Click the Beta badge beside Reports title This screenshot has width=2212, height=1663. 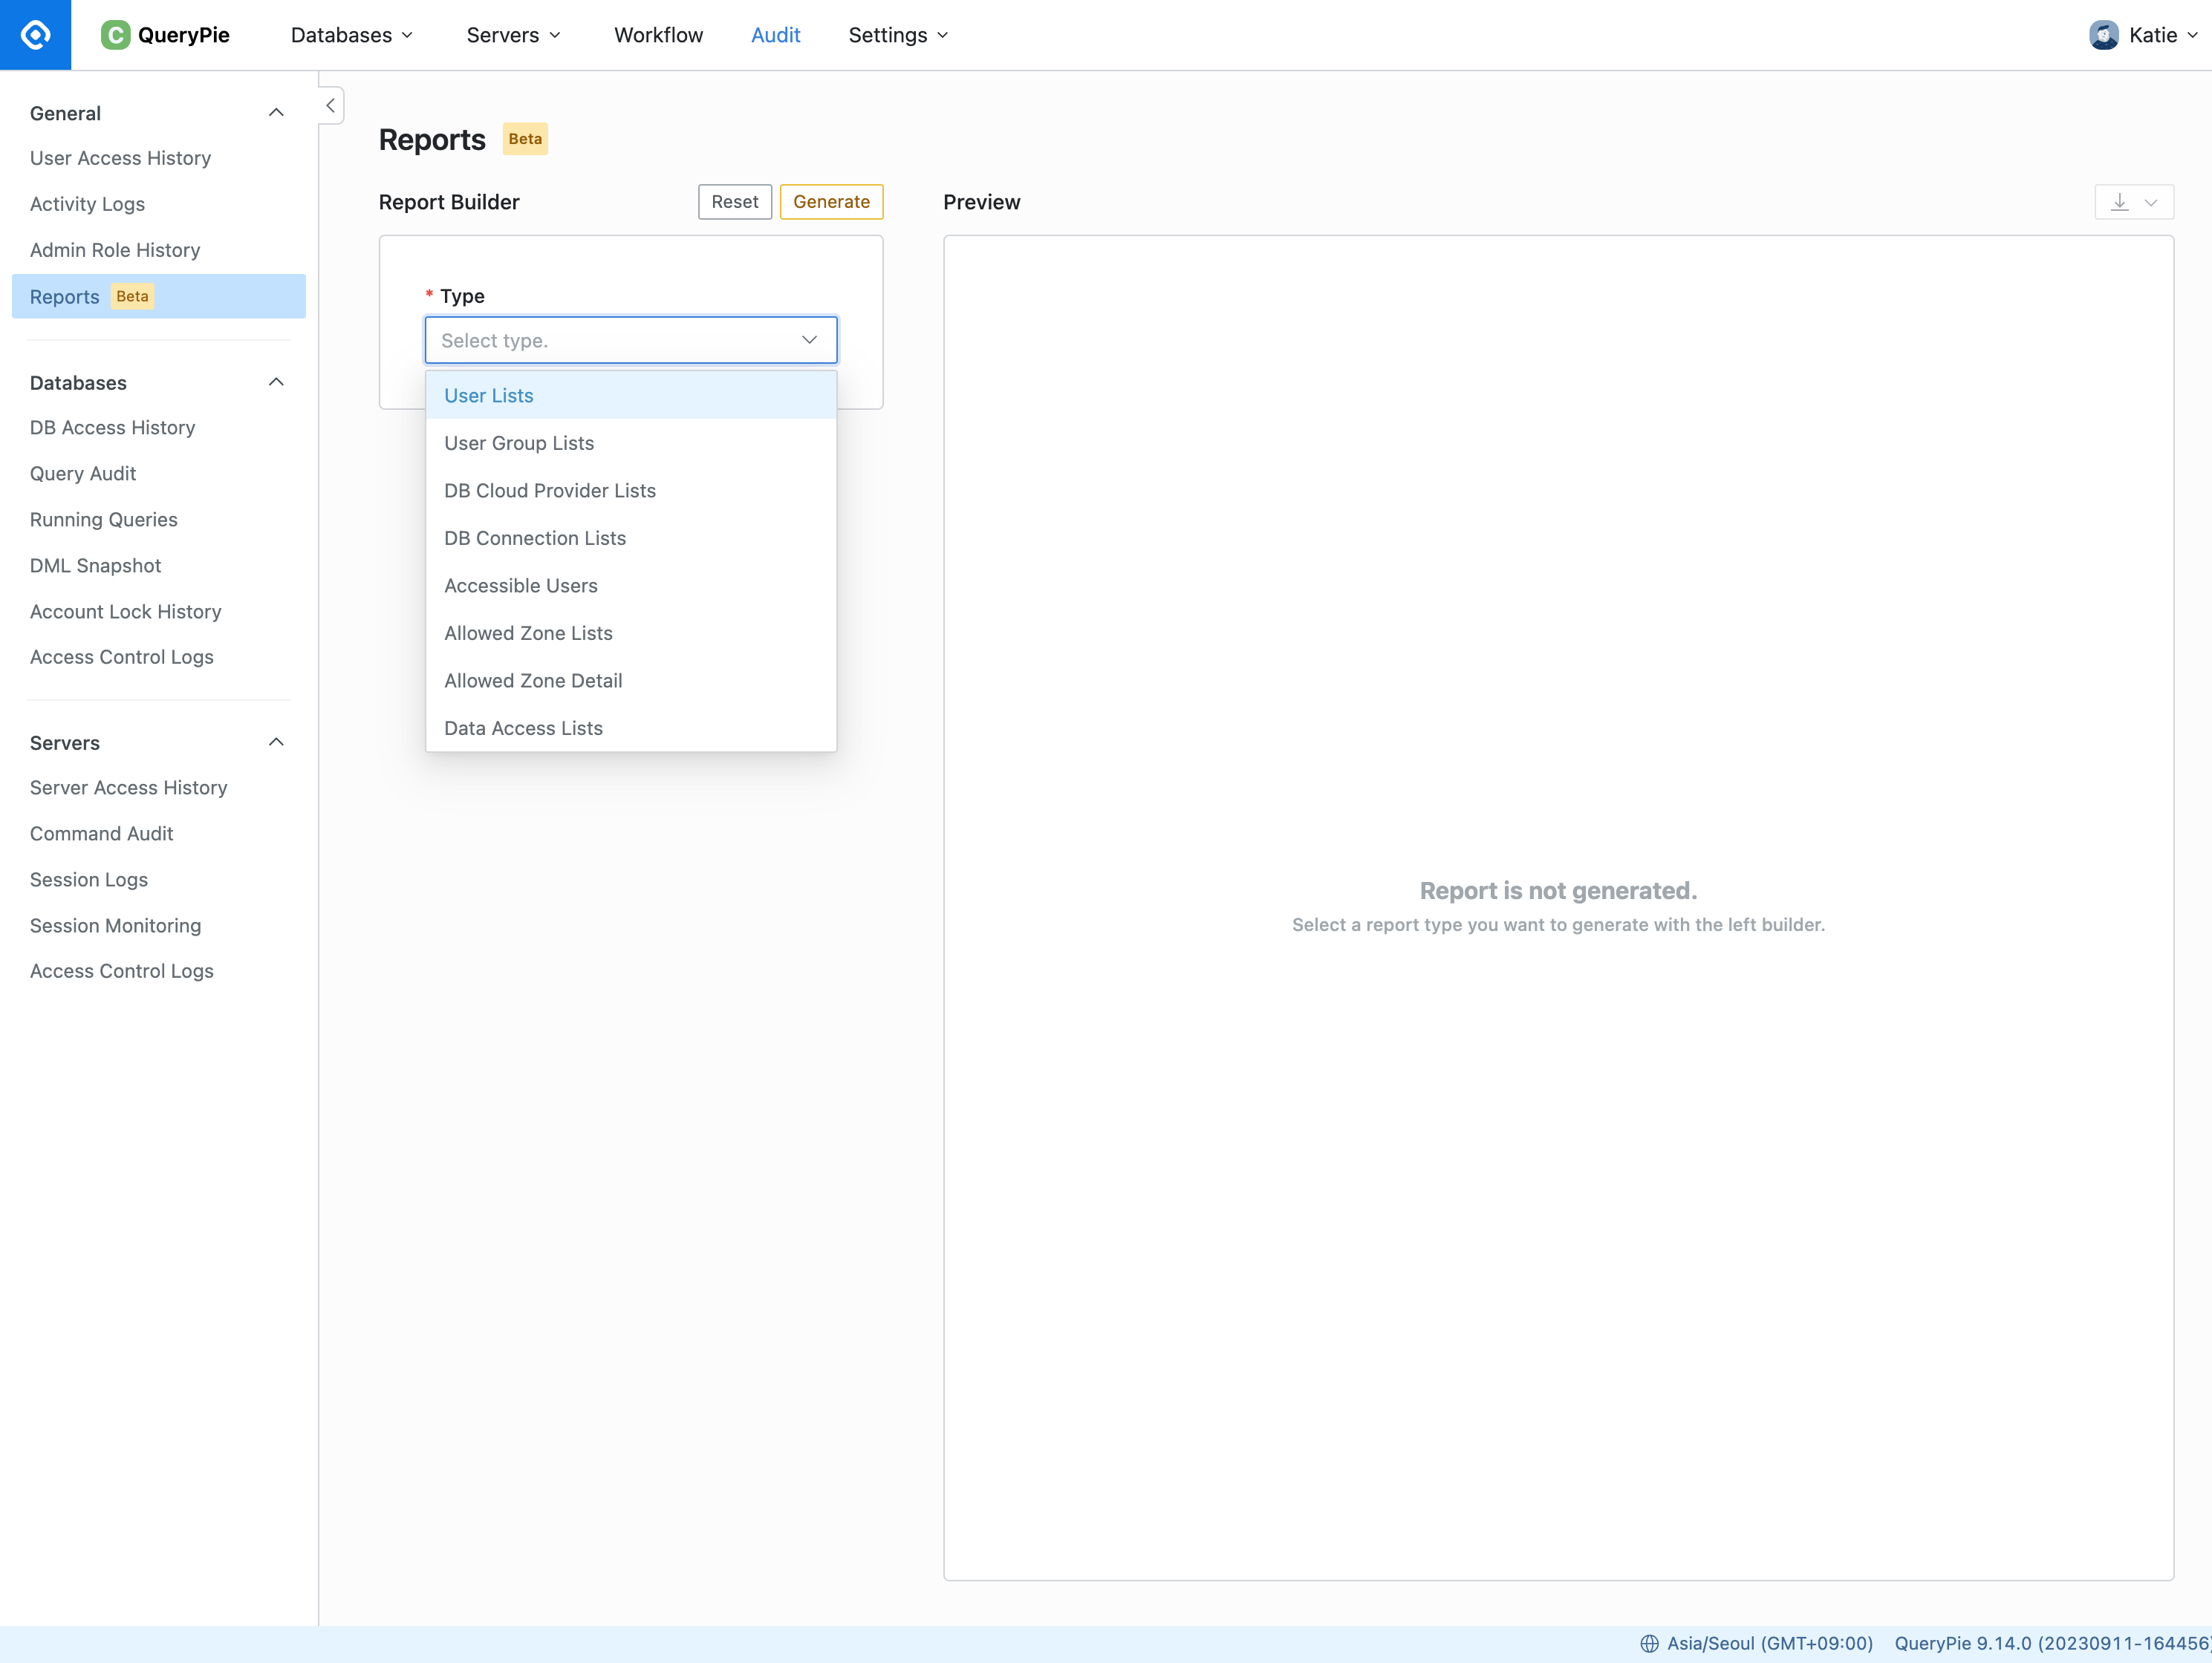[525, 139]
